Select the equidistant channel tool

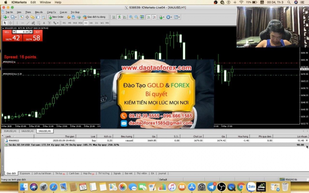coord(33,23)
